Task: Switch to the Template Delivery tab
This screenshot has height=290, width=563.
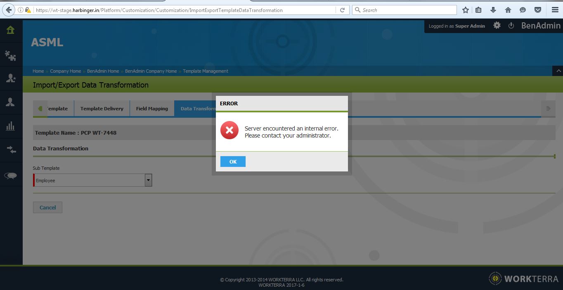Action: pyautogui.click(x=102, y=109)
